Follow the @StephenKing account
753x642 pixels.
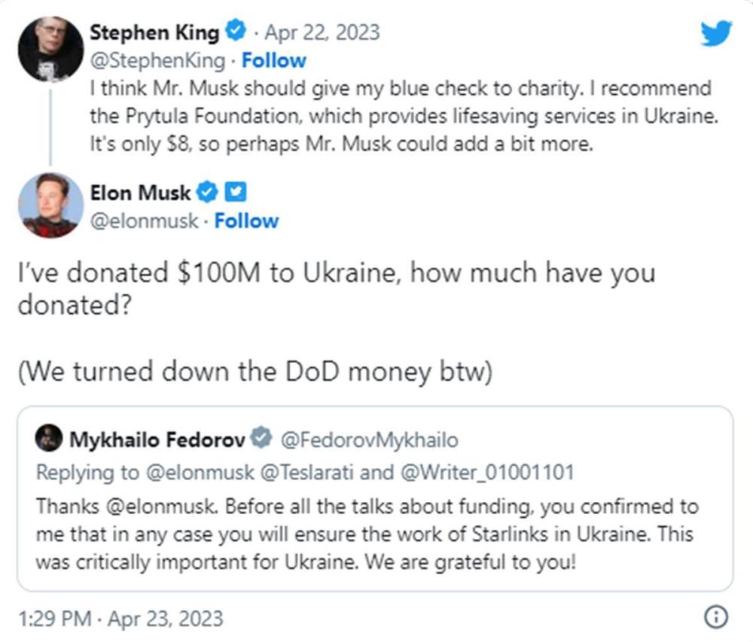(x=274, y=60)
